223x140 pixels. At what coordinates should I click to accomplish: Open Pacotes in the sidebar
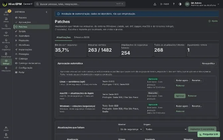click(32, 18)
